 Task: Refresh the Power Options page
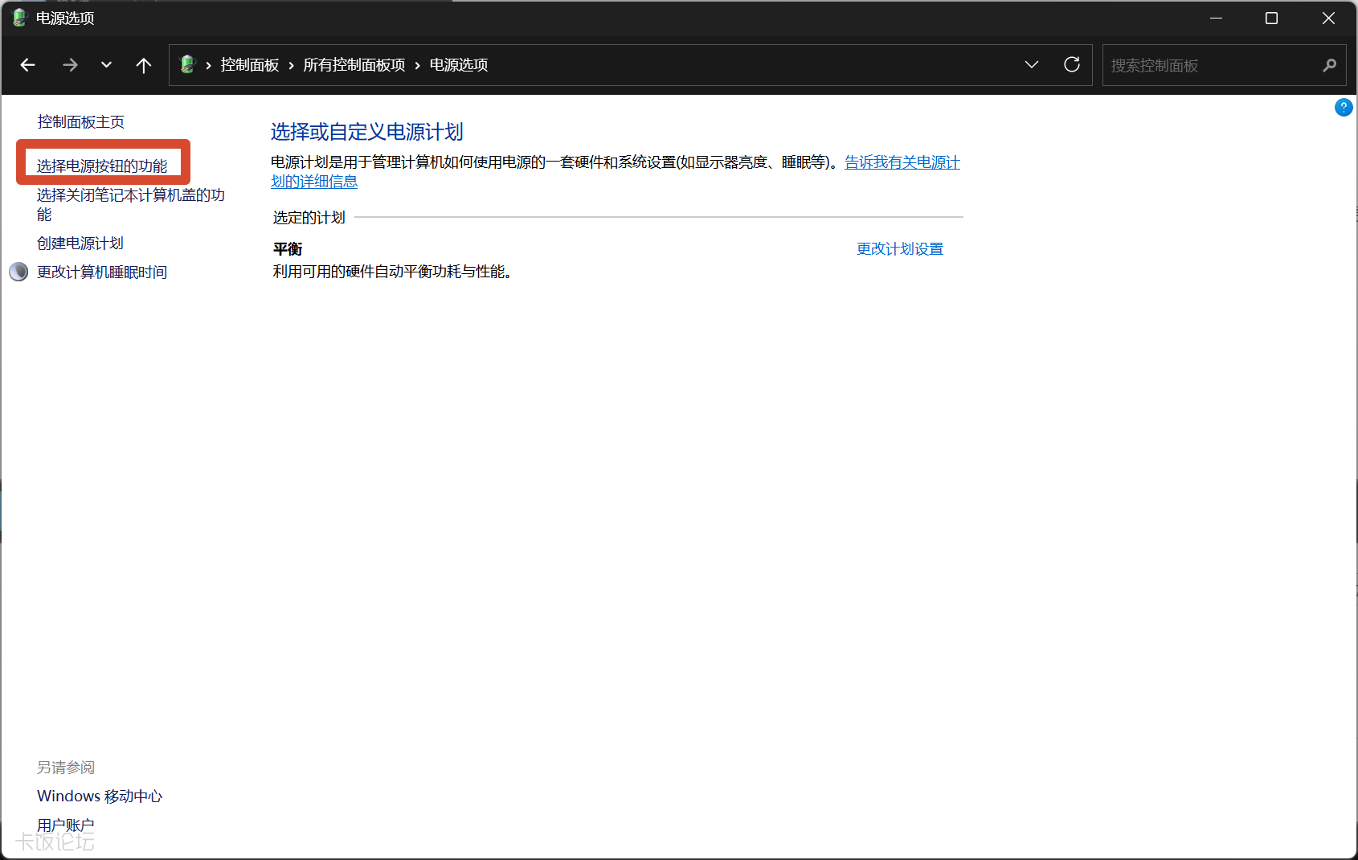tap(1072, 64)
